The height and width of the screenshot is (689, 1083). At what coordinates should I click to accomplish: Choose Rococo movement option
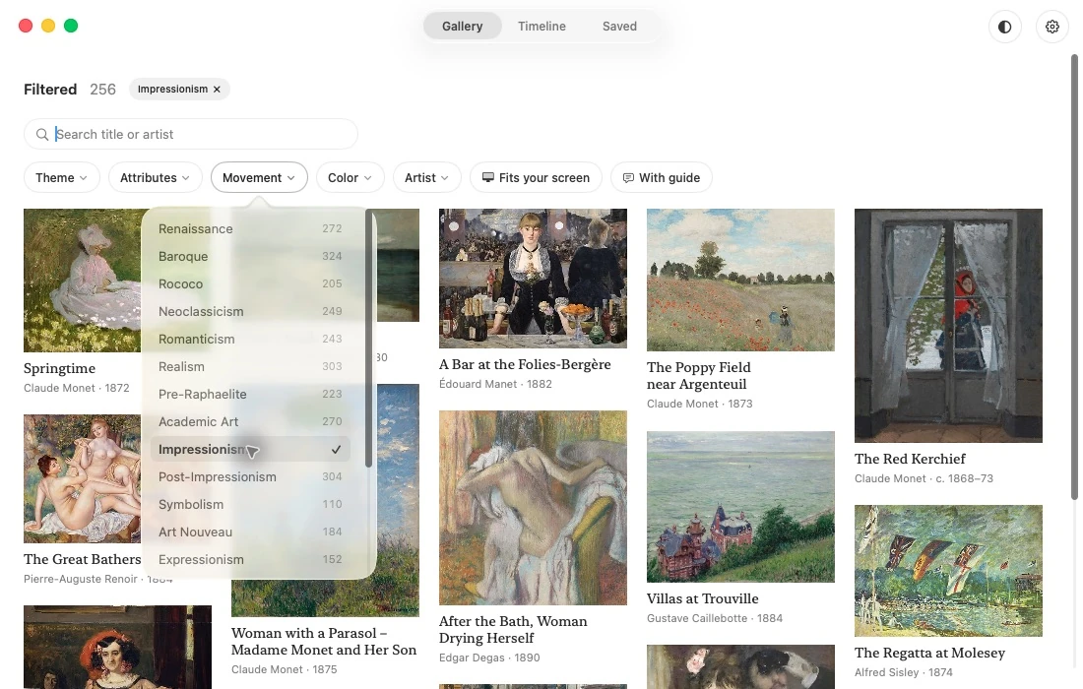pyautogui.click(x=250, y=283)
